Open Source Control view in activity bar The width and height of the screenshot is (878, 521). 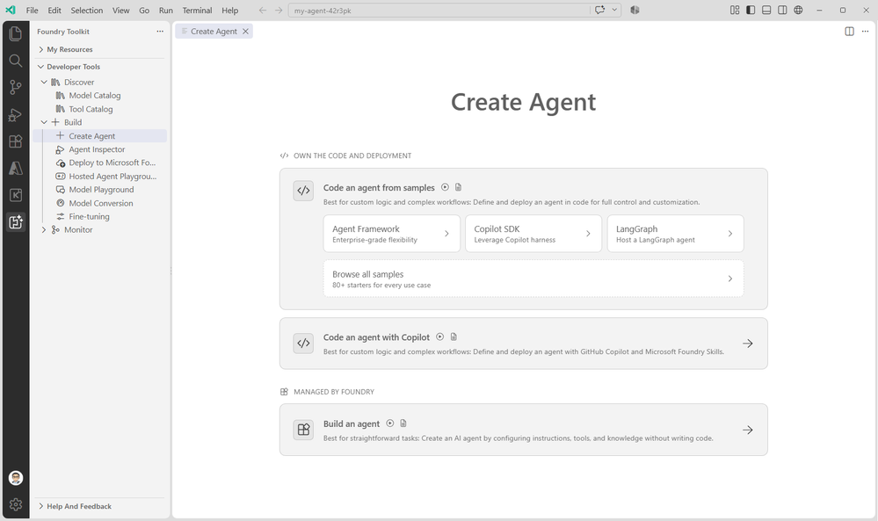16,87
